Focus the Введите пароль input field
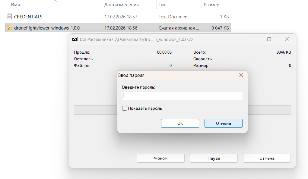The image size is (308, 179). coord(182,96)
